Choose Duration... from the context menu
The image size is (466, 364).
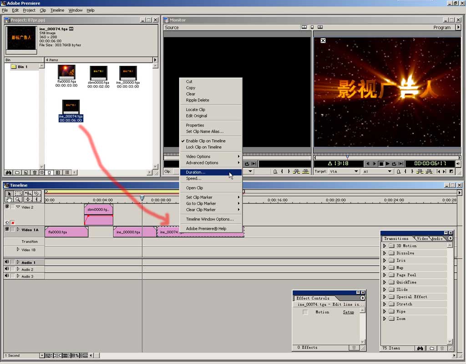[196, 172]
